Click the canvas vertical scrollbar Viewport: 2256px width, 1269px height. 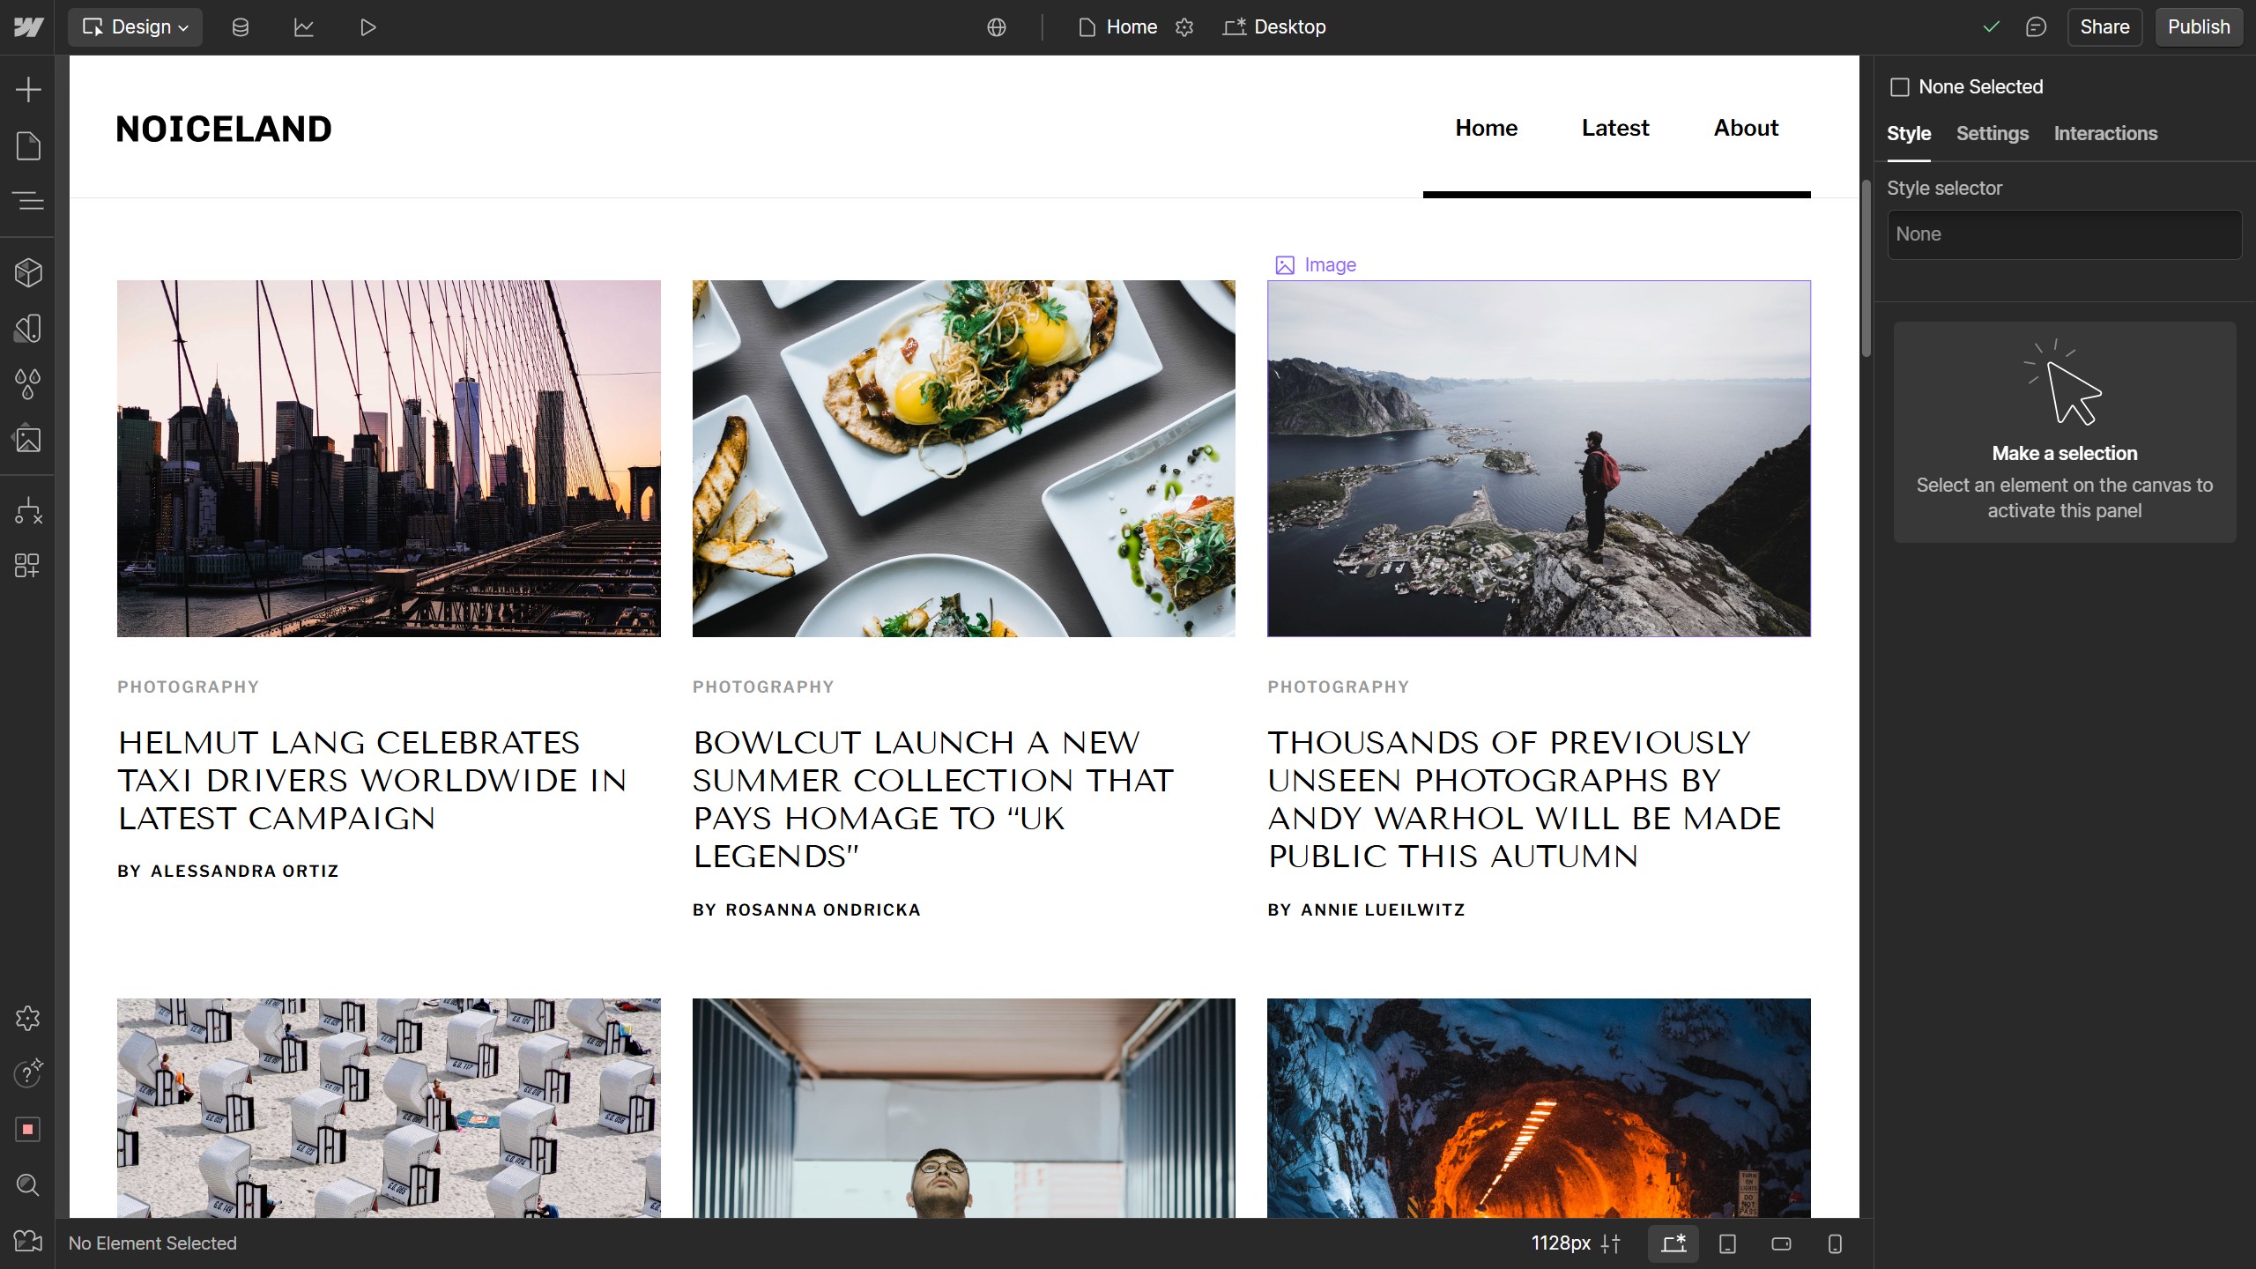click(x=1866, y=269)
